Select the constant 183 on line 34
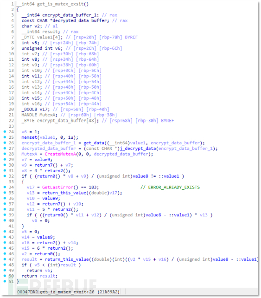 pyautogui.click(x=93, y=187)
